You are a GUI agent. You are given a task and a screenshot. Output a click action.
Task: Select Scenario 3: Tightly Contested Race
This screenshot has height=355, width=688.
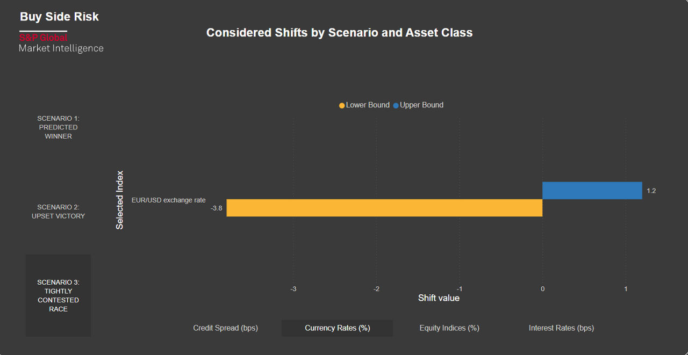58,295
